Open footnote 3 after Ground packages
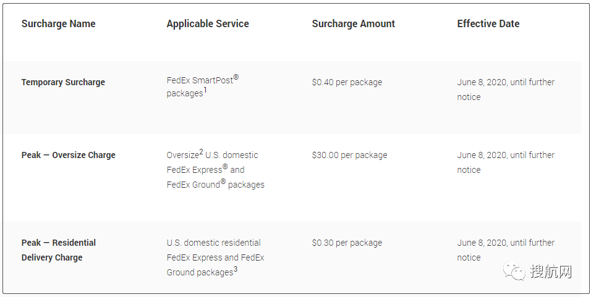The height and width of the screenshot is (297, 591). pyautogui.click(x=236, y=269)
